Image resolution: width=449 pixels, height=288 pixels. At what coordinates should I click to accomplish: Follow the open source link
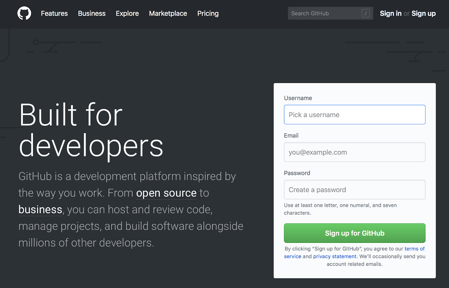(x=166, y=193)
